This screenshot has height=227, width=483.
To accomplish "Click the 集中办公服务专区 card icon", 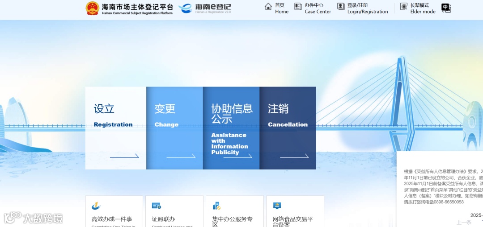I will pos(216,206).
